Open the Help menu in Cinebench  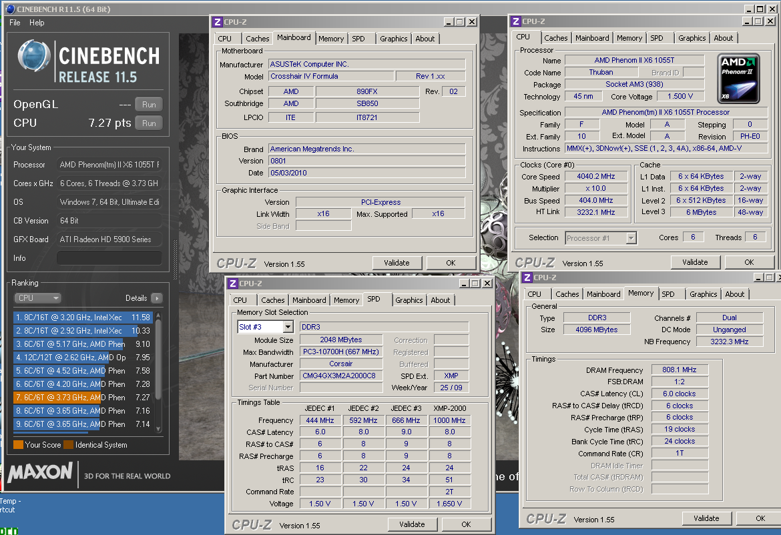(37, 23)
